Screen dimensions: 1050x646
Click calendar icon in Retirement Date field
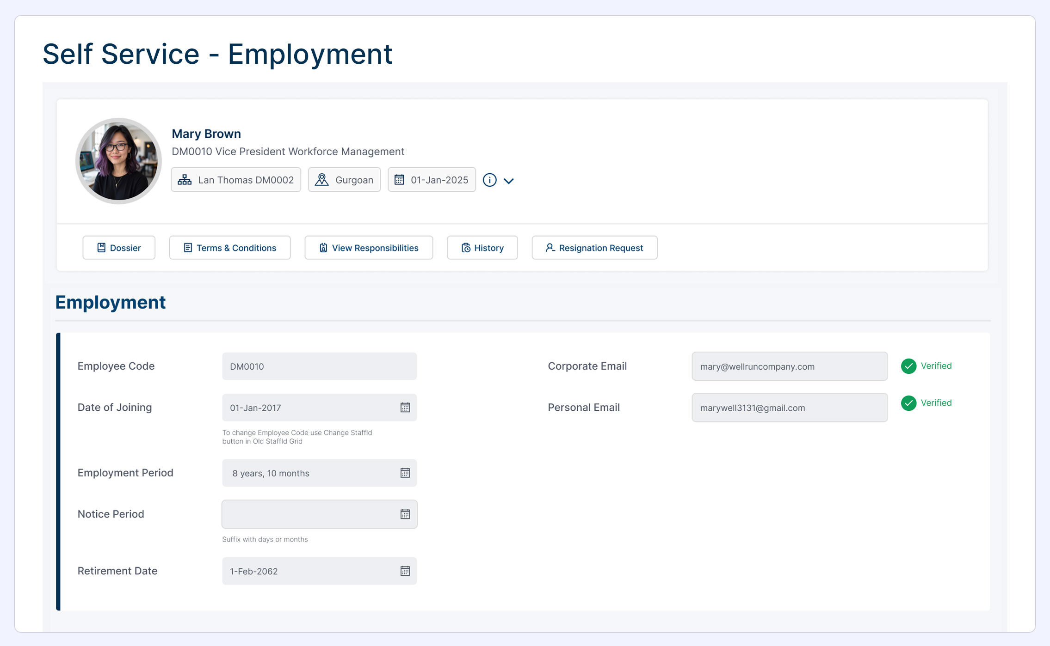(405, 571)
